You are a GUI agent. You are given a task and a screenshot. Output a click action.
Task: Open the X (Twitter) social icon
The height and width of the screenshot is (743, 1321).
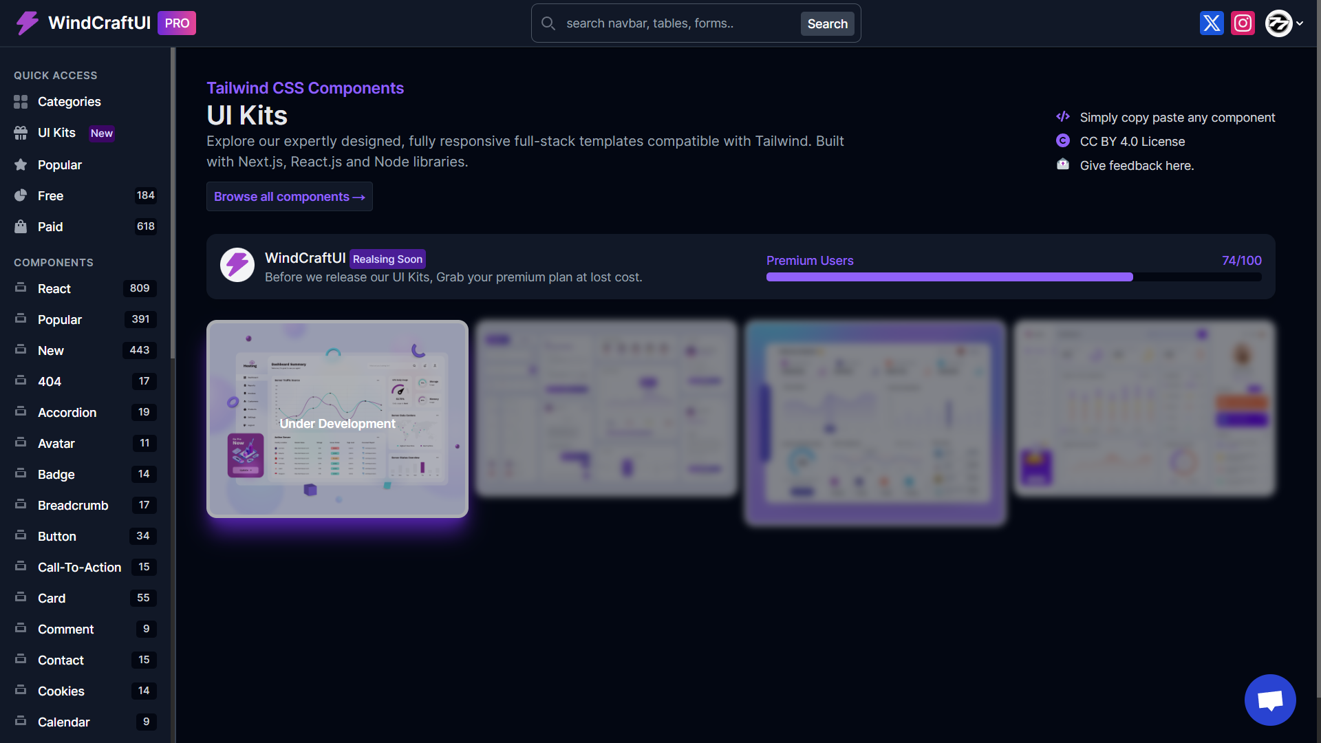[1212, 23]
